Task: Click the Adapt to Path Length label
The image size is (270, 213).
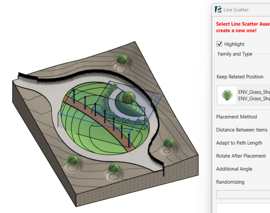Action: [x=239, y=143]
